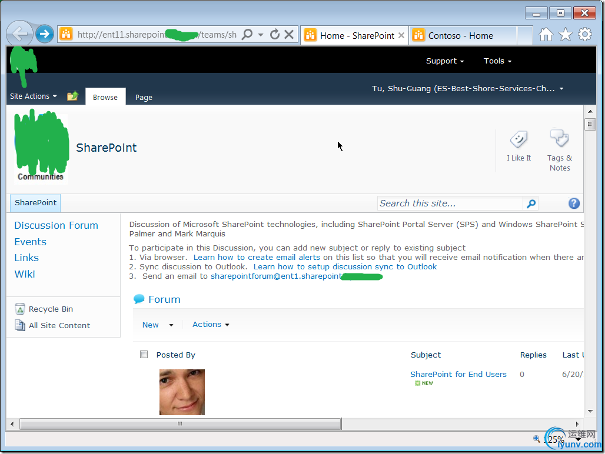Click the search magnifier in address bar
The height and width of the screenshot is (454, 605).
point(247,35)
